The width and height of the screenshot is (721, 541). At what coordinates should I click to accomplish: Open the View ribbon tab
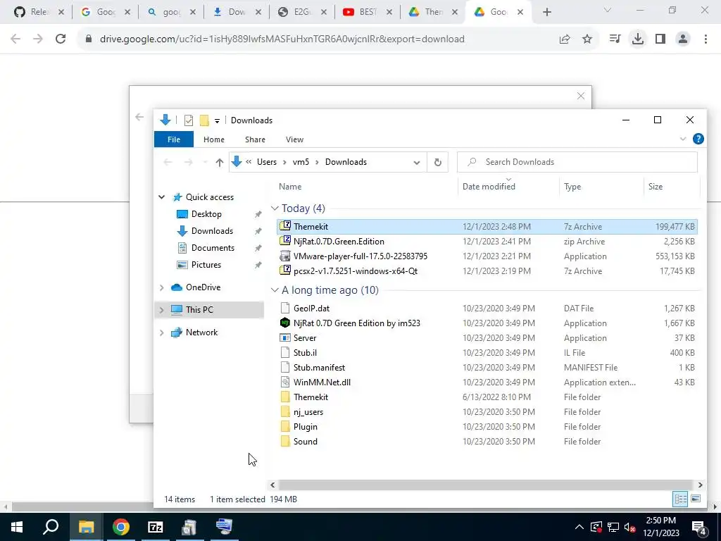(294, 139)
